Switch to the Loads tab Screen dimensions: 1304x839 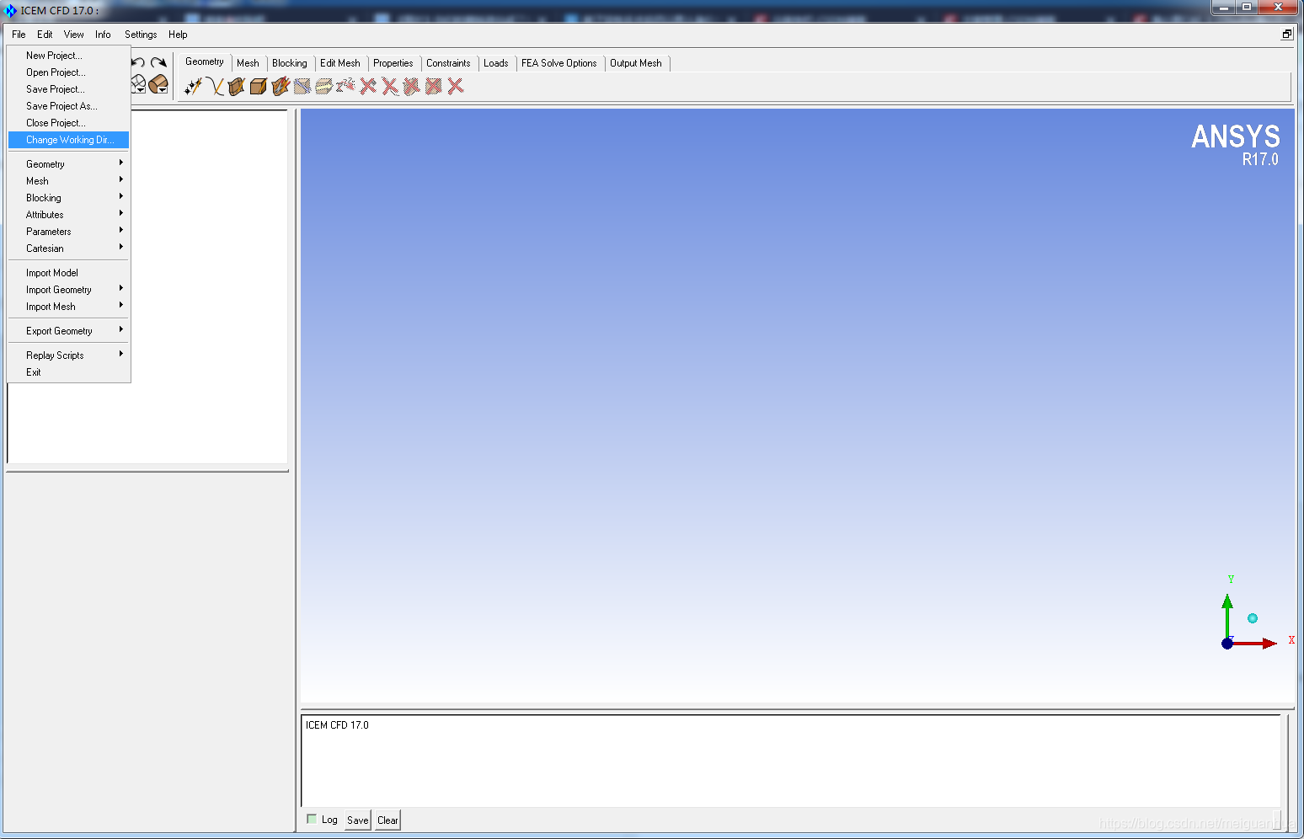coord(496,63)
